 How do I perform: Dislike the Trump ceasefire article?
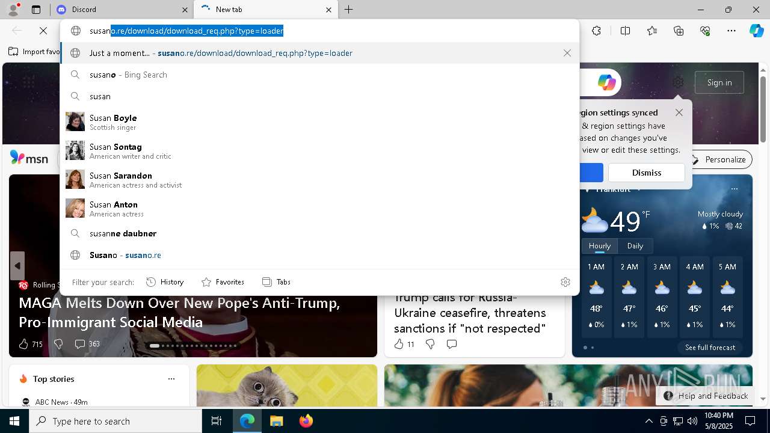pos(430,344)
